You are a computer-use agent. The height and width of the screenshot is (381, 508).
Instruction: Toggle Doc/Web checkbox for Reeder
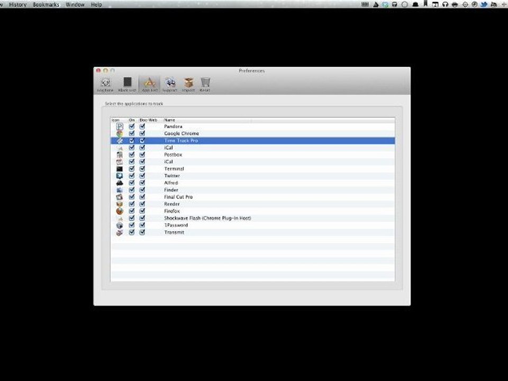point(142,204)
